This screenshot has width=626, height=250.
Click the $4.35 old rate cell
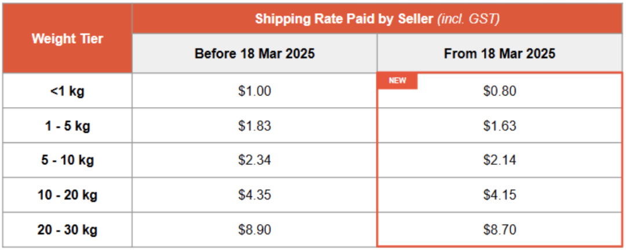(254, 194)
